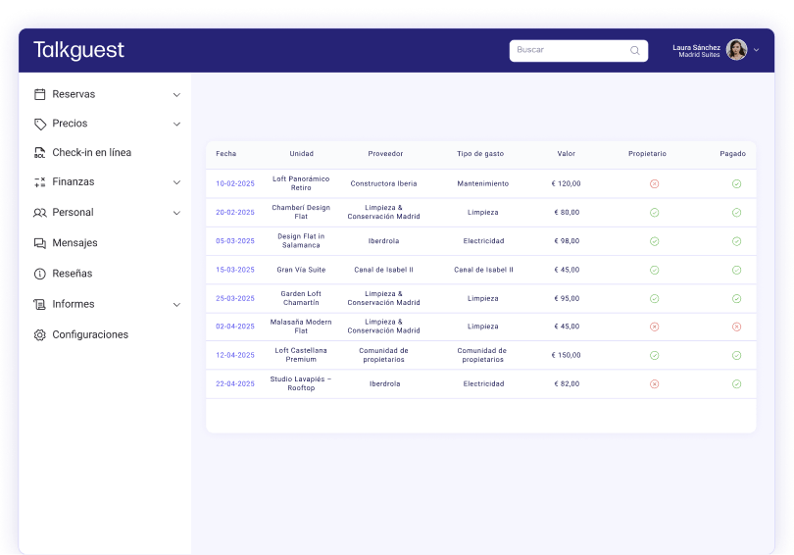Screen dimensions: 794x555
Task: Open Precios in the sidebar
Action: click(x=70, y=124)
